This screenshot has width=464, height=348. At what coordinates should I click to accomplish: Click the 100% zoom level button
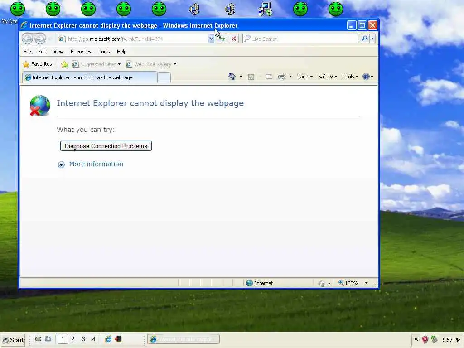tap(348, 283)
